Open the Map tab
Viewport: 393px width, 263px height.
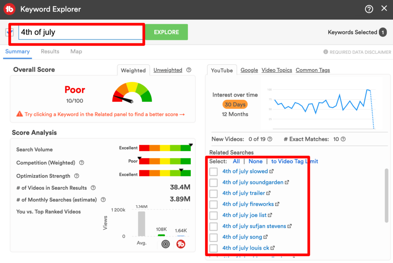click(x=76, y=51)
